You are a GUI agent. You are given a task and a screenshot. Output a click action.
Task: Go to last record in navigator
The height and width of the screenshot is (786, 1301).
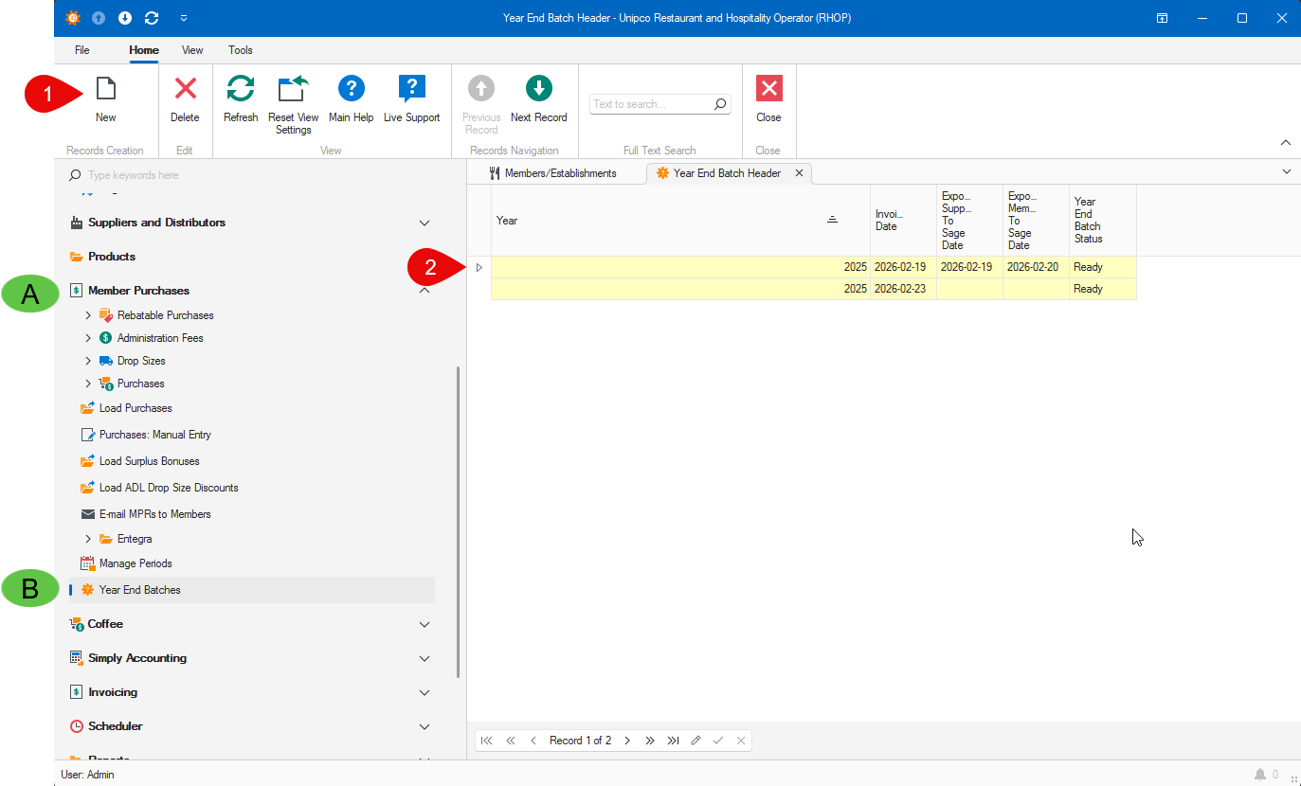pos(673,741)
